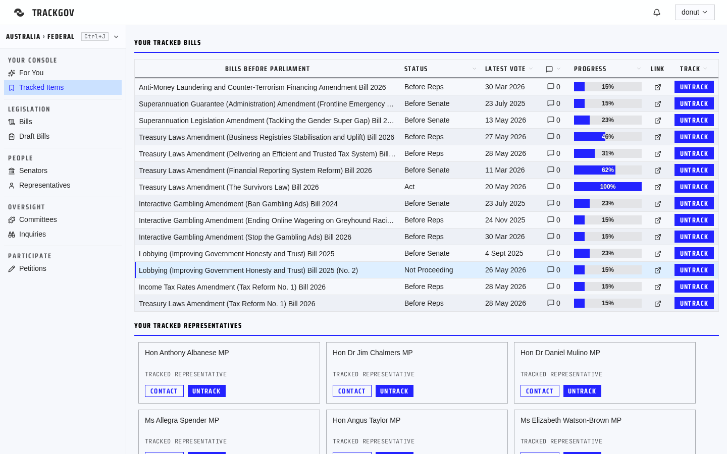Open external link for Efficient and Trusted Tax System Bill
Viewport: 727px width, 454px height.
coord(658,154)
